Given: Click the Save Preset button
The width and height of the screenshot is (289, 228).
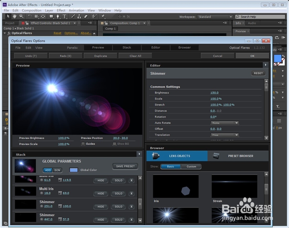Looking at the screenshot, I should tap(125, 166).
